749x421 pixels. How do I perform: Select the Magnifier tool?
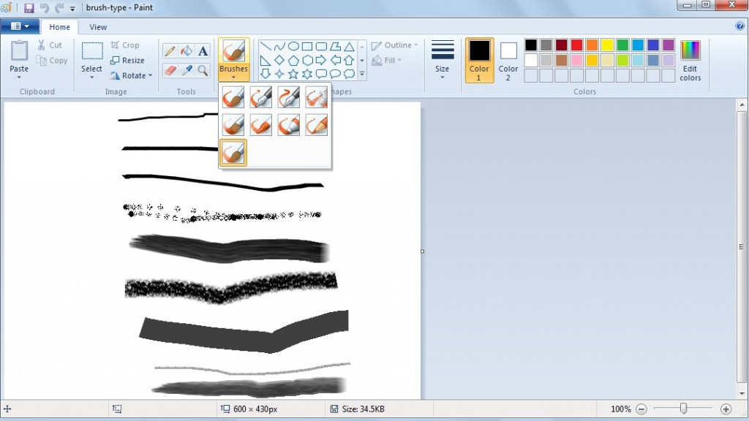tap(202, 69)
